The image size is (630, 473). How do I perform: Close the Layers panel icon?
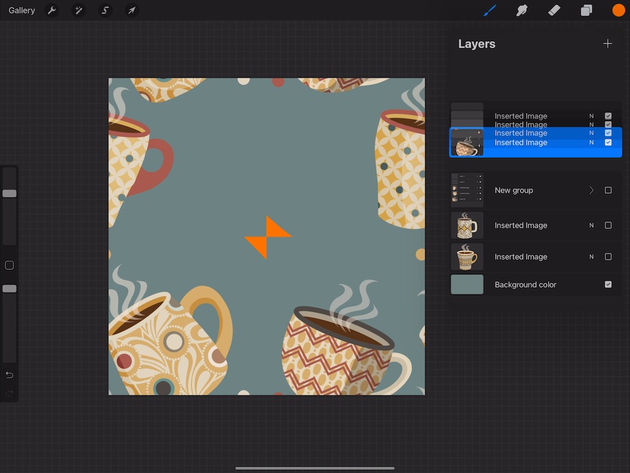click(587, 11)
